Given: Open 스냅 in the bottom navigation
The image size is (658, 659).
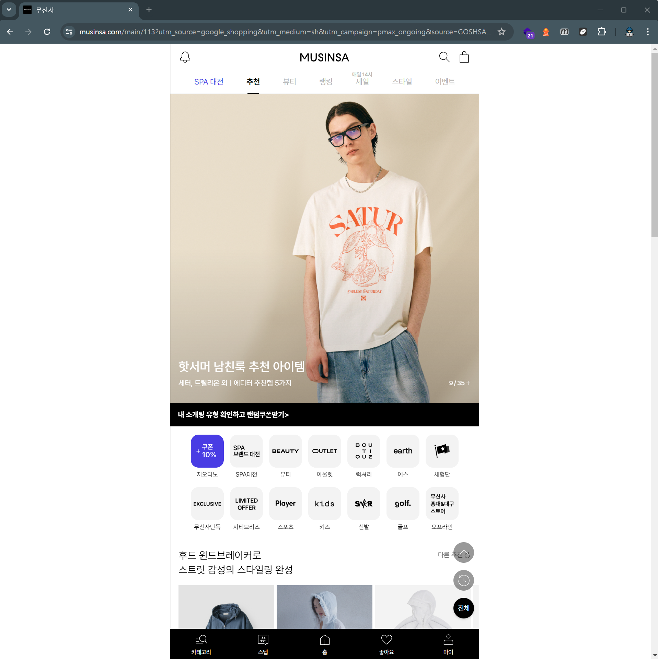Looking at the screenshot, I should (263, 645).
